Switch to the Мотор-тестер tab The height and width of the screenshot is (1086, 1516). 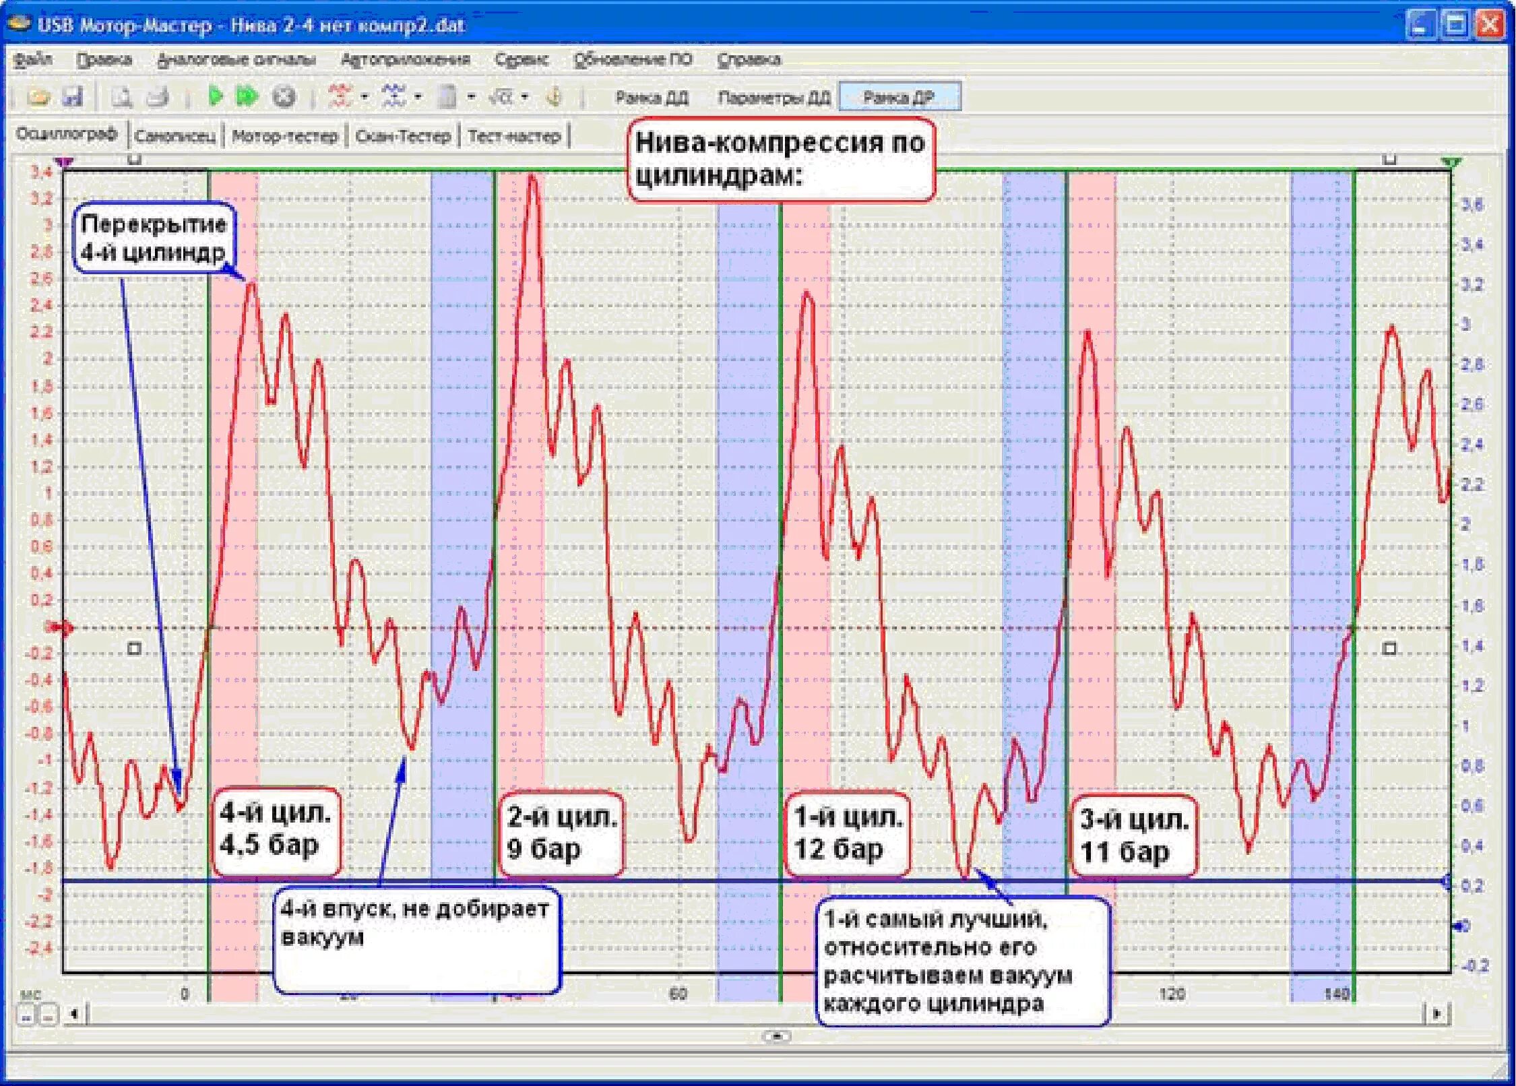click(284, 136)
